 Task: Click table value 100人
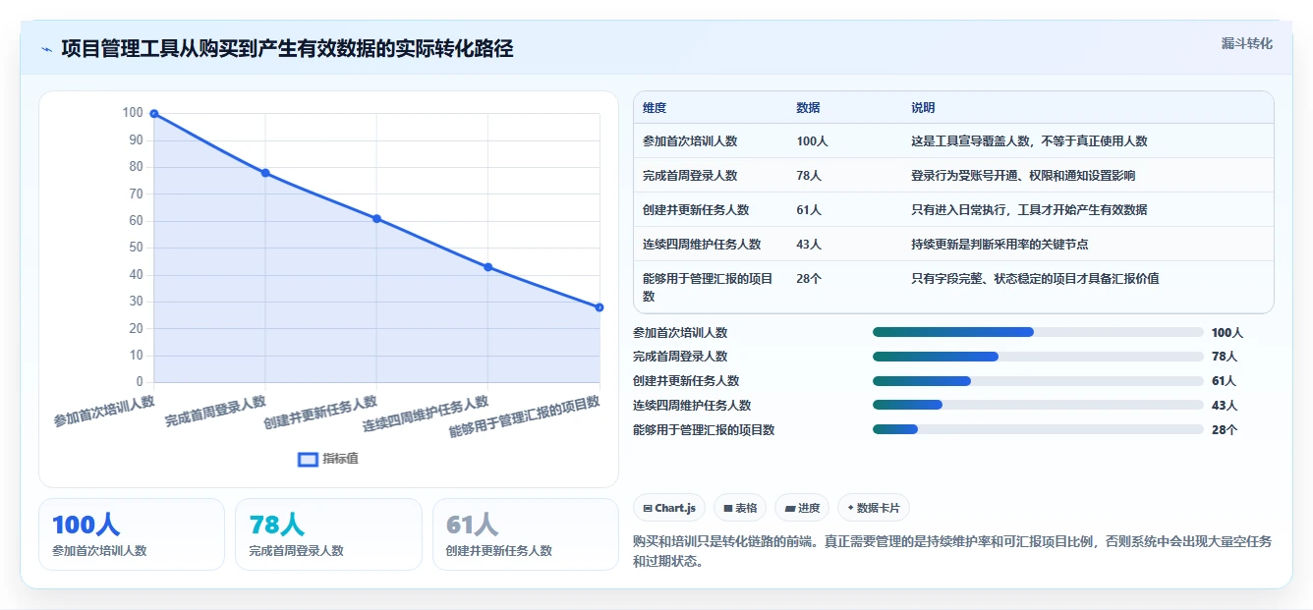tap(812, 141)
